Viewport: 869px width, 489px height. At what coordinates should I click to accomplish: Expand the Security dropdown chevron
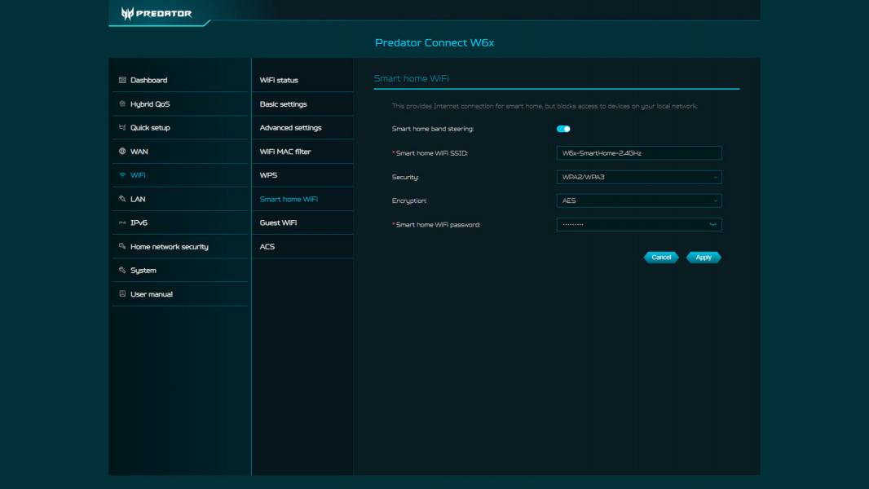coord(716,177)
